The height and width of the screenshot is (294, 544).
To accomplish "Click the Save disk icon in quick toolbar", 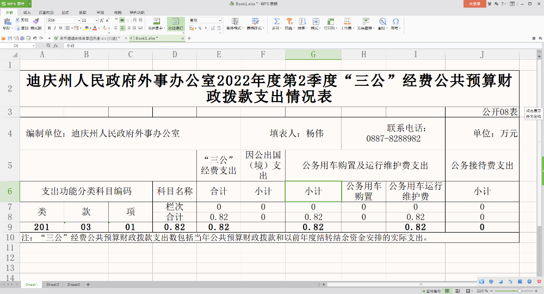I will tap(10, 38).
